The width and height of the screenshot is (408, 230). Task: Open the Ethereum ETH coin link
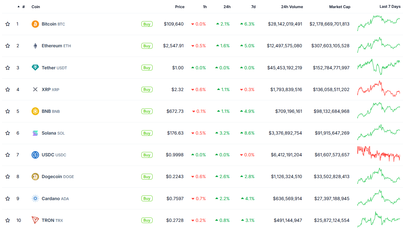(x=56, y=46)
